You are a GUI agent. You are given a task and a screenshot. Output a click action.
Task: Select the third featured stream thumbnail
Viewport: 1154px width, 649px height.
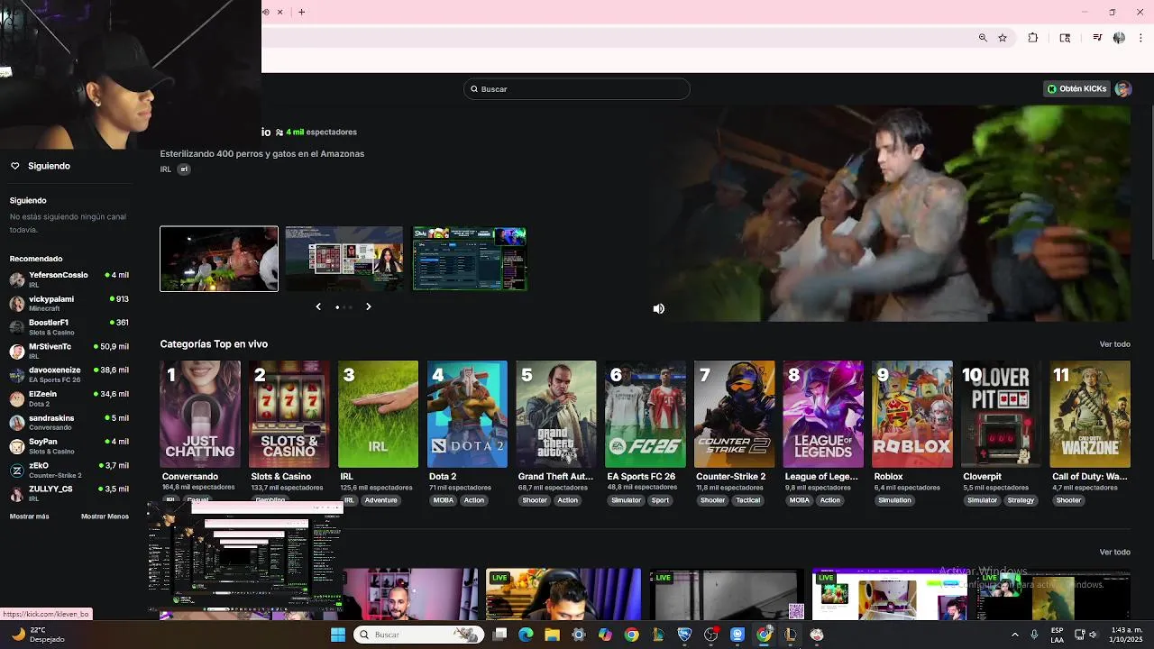[x=470, y=259]
